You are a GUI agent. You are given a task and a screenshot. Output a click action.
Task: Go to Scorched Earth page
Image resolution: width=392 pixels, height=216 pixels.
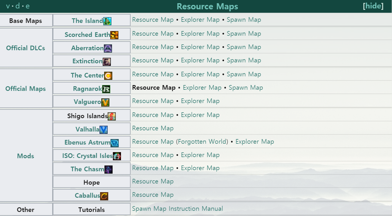point(87,35)
